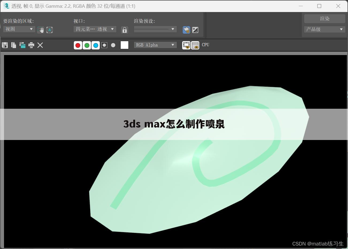Click the Edit Region hand icon
This screenshot has width=348, height=249.
40,30
